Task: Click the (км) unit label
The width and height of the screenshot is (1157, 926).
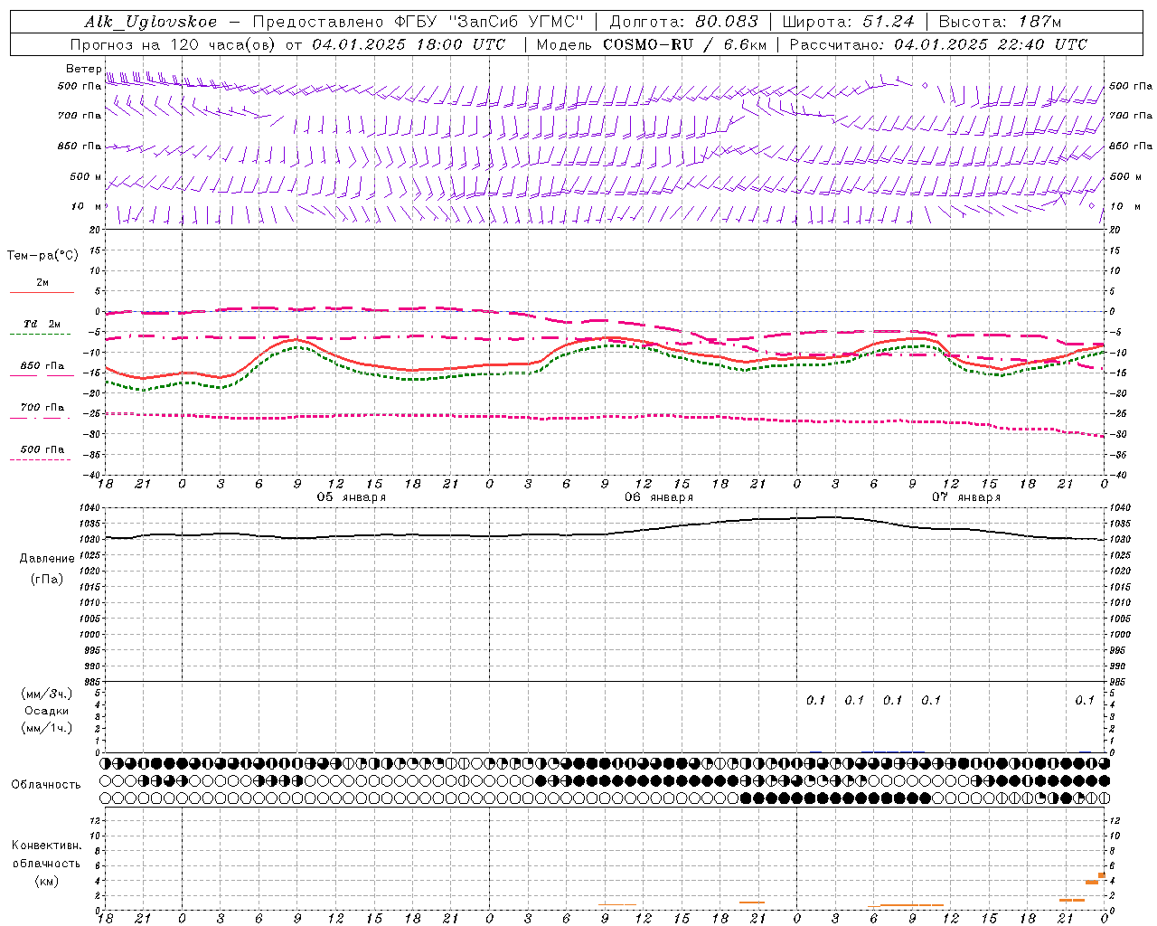Action: click(x=47, y=881)
